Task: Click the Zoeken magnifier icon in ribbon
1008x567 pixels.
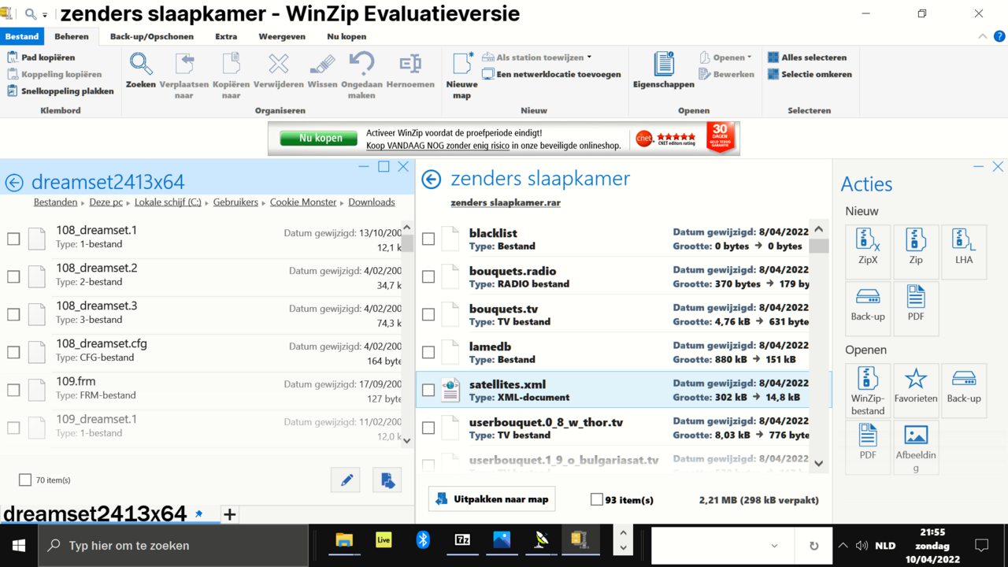Action: 141,65
